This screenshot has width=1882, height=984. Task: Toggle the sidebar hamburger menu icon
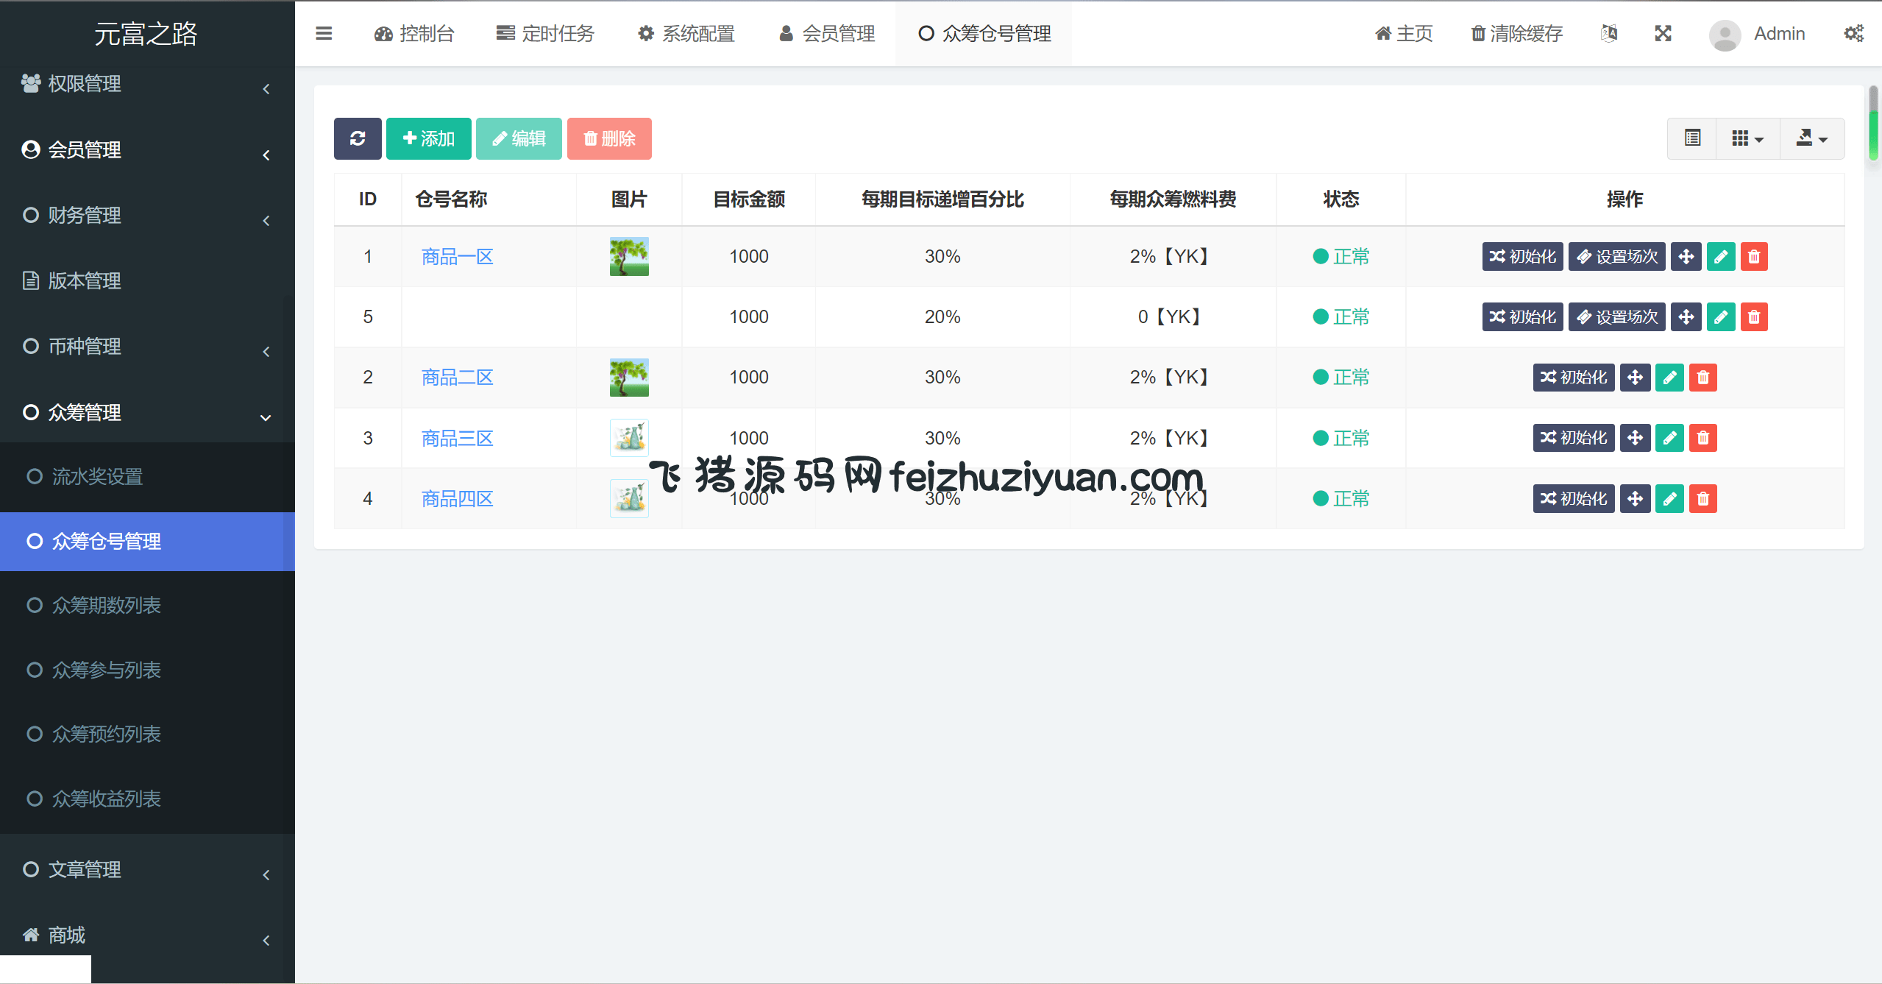point(324,34)
